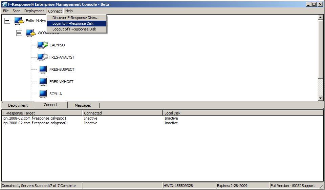Select the FRES-ANALYST tree item label

pyautogui.click(x=62, y=57)
